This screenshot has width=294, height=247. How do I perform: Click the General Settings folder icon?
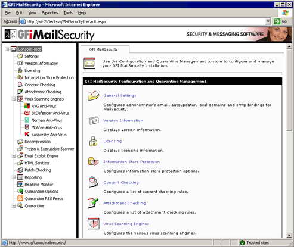[93, 96]
